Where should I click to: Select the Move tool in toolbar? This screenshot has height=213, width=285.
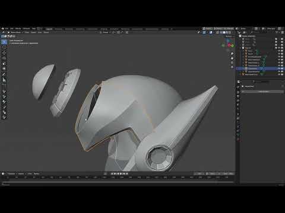pos(4,53)
